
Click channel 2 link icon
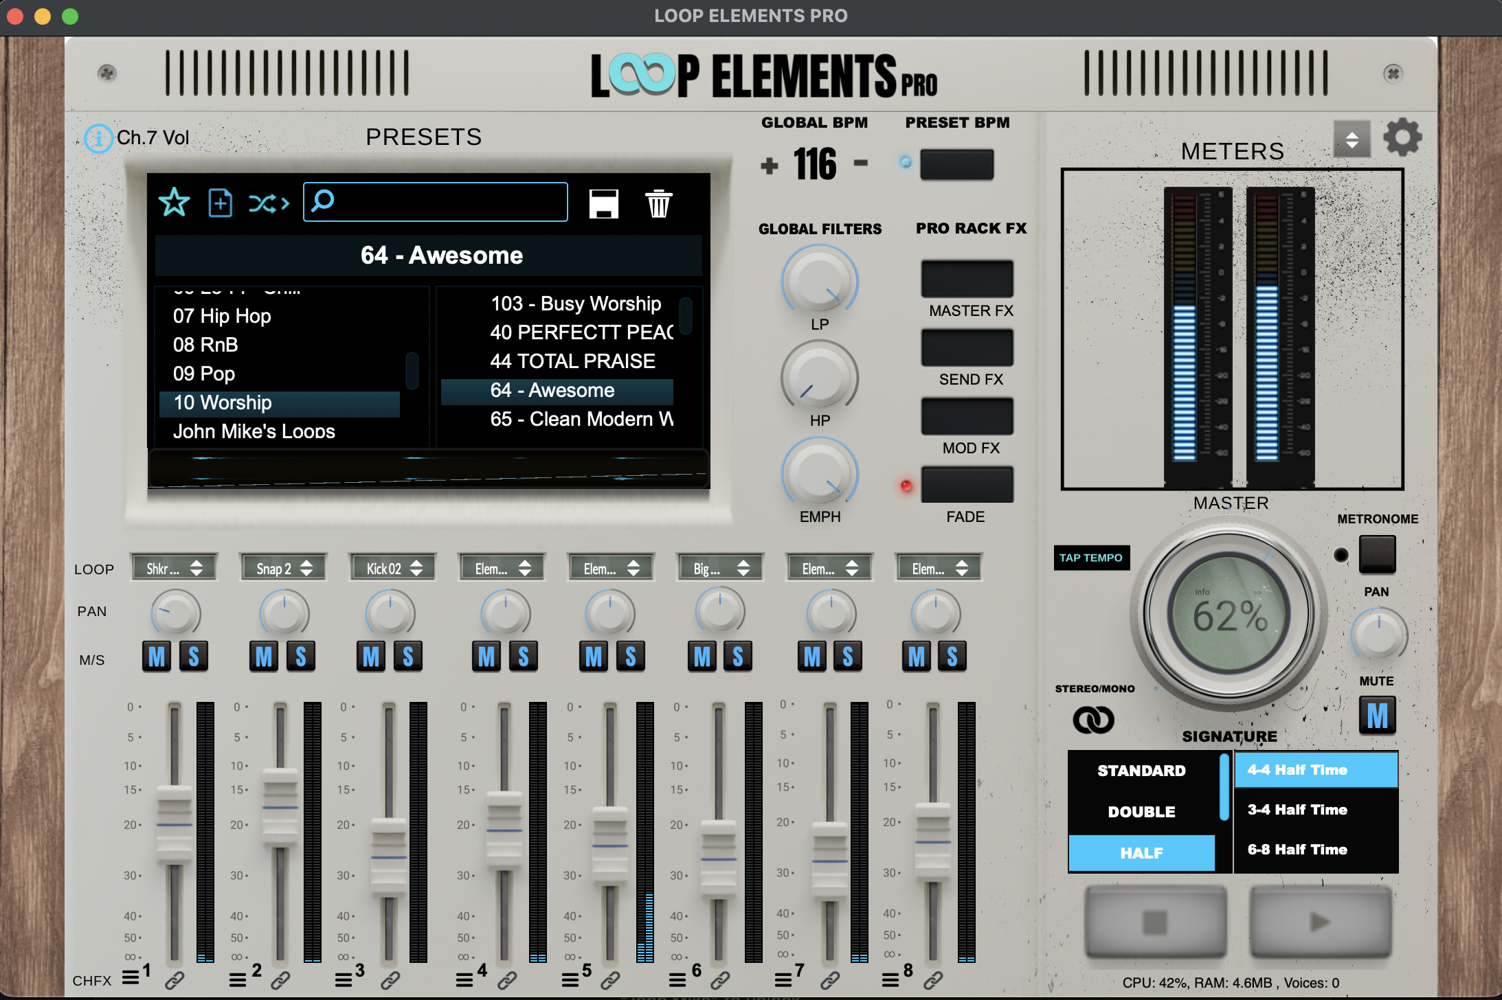280,980
